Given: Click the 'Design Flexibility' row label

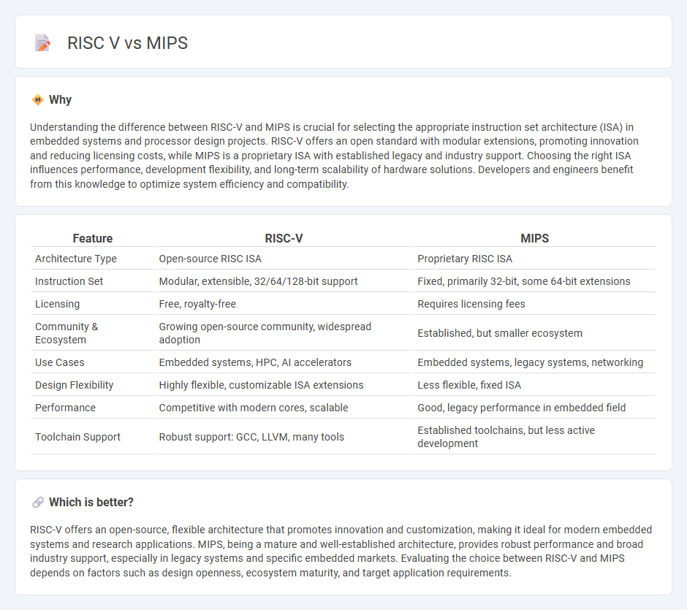Looking at the screenshot, I should point(74,385).
